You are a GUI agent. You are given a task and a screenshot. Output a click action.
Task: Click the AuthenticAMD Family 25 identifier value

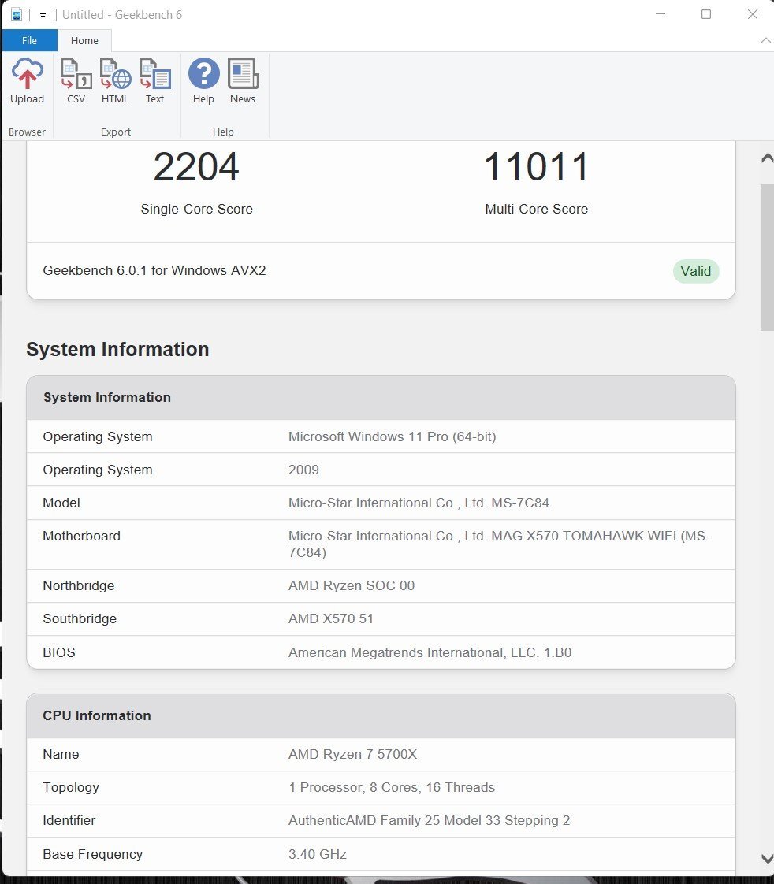coord(430,821)
